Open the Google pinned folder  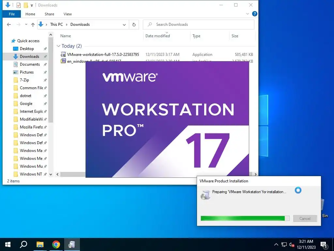click(x=26, y=104)
